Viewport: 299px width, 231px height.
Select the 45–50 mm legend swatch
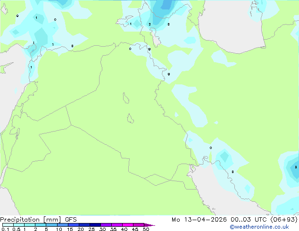coord(139,225)
